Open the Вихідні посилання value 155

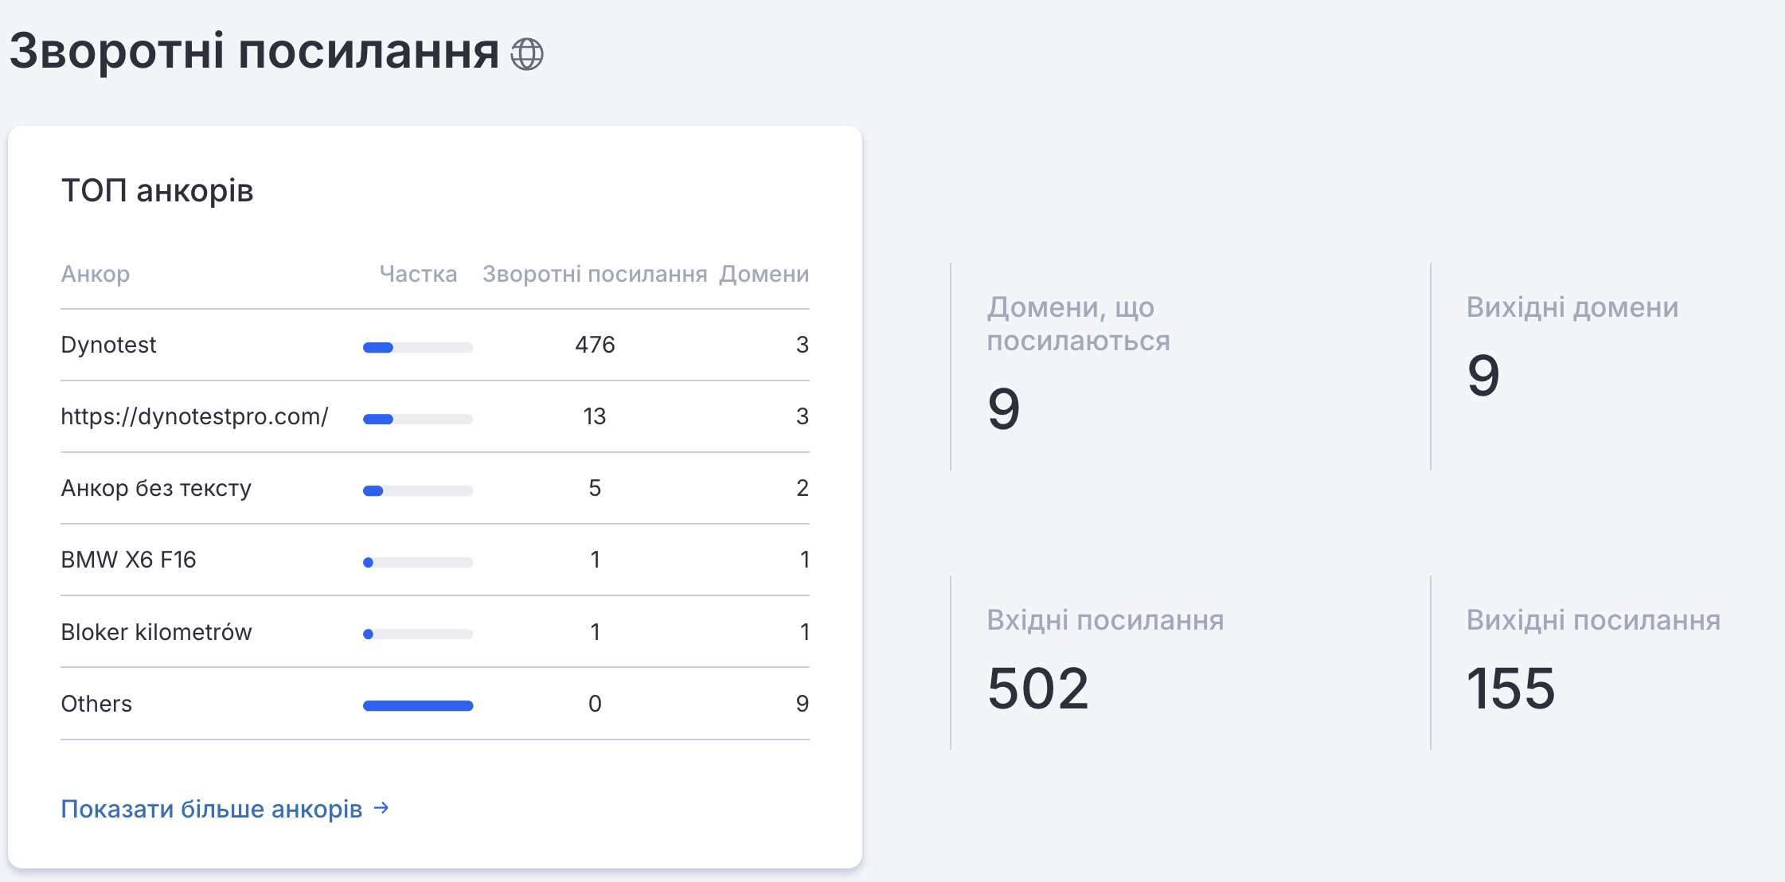(1510, 688)
